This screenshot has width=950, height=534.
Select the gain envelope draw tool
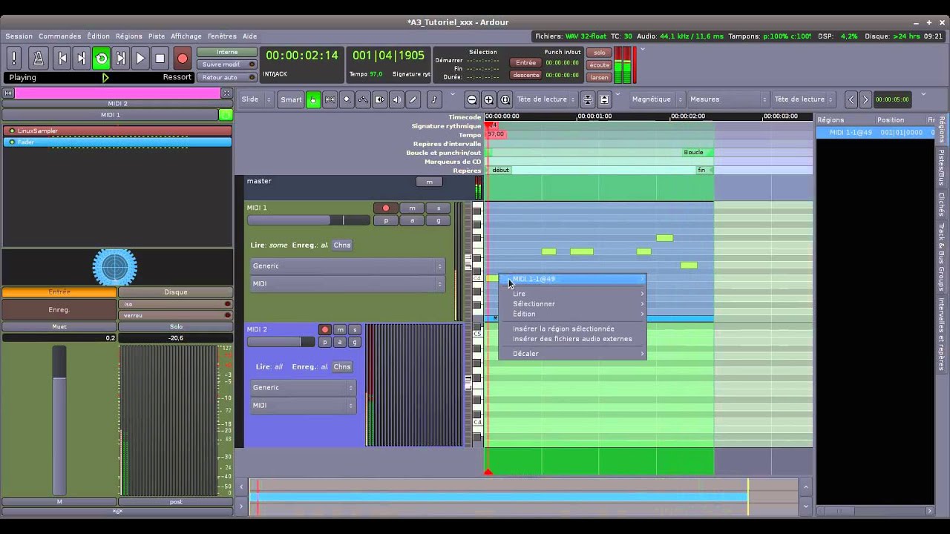tap(363, 99)
